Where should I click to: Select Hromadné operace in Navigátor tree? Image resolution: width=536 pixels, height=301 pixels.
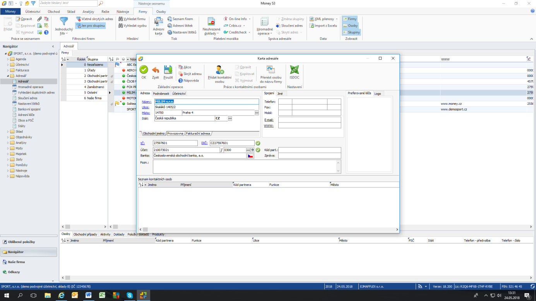click(x=30, y=87)
